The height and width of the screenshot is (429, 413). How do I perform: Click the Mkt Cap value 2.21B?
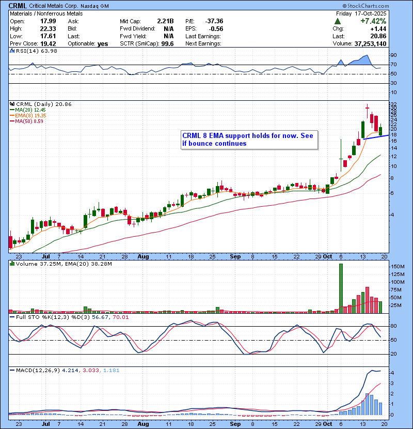coord(165,21)
